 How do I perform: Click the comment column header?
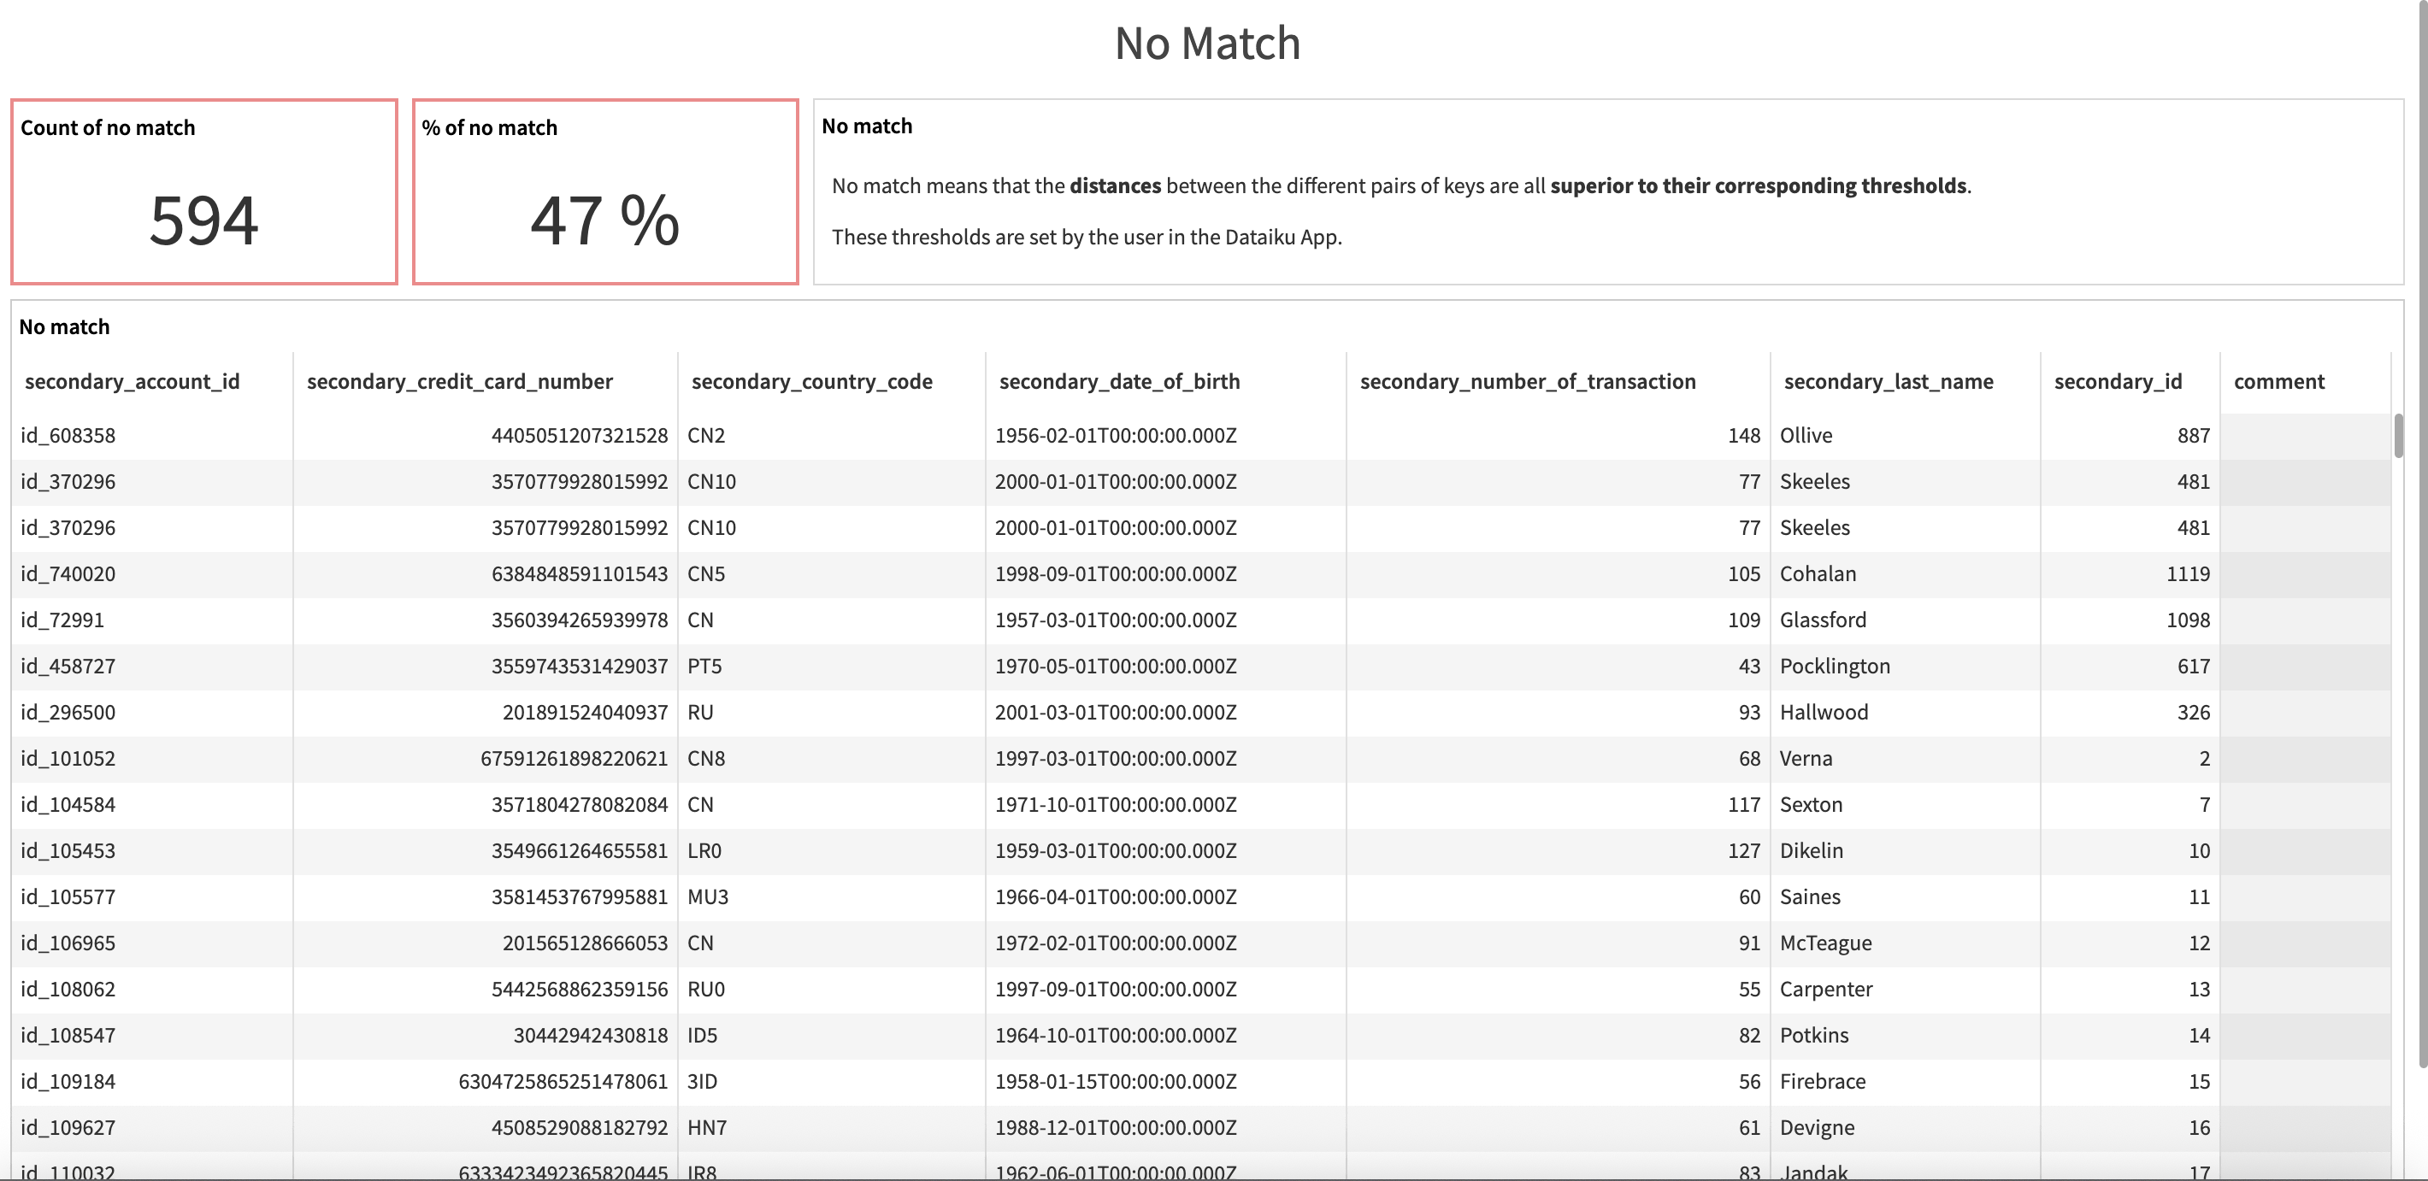point(2279,381)
